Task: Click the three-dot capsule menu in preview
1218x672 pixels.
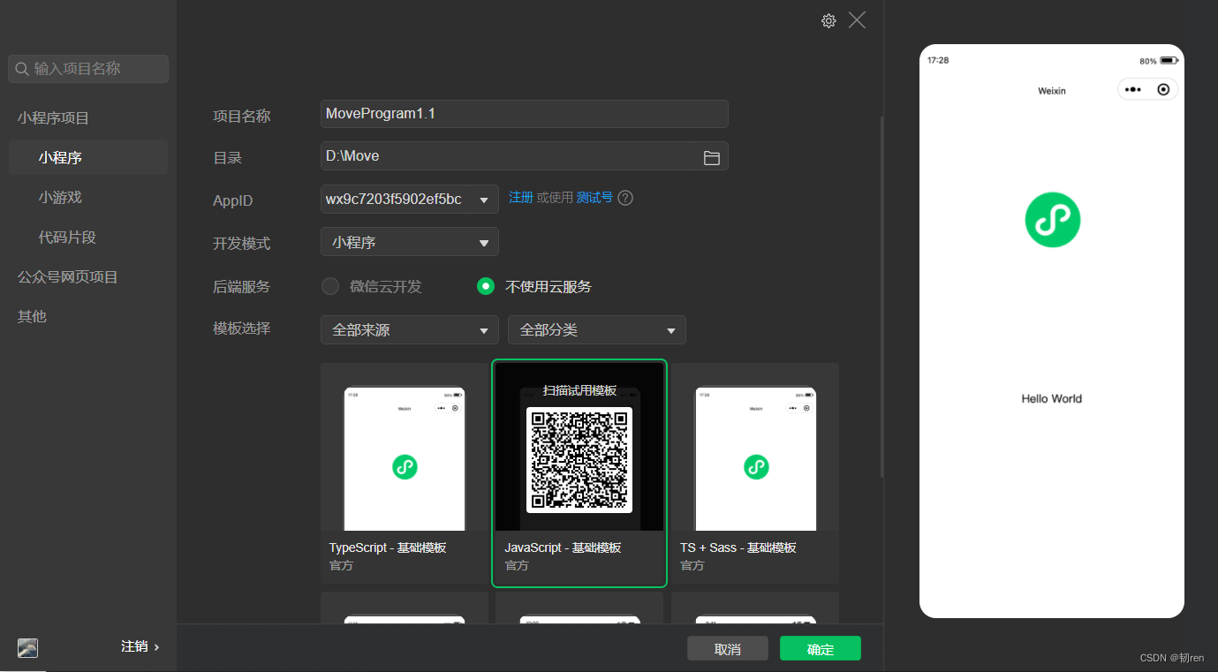Action: point(1133,89)
